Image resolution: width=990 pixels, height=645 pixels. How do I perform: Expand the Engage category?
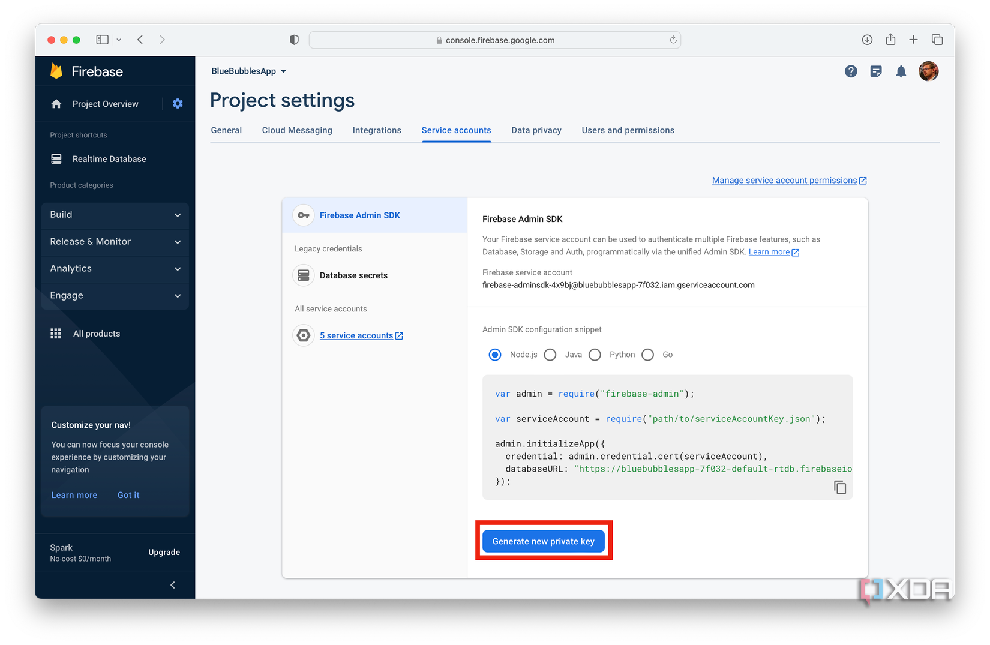pyautogui.click(x=115, y=296)
